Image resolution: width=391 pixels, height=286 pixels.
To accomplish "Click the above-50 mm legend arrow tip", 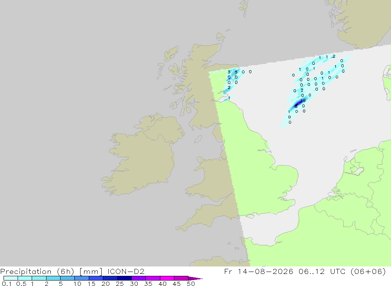I will pos(195,279).
